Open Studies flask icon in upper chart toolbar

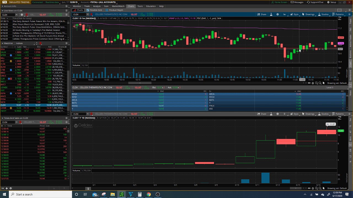pos(271,14)
